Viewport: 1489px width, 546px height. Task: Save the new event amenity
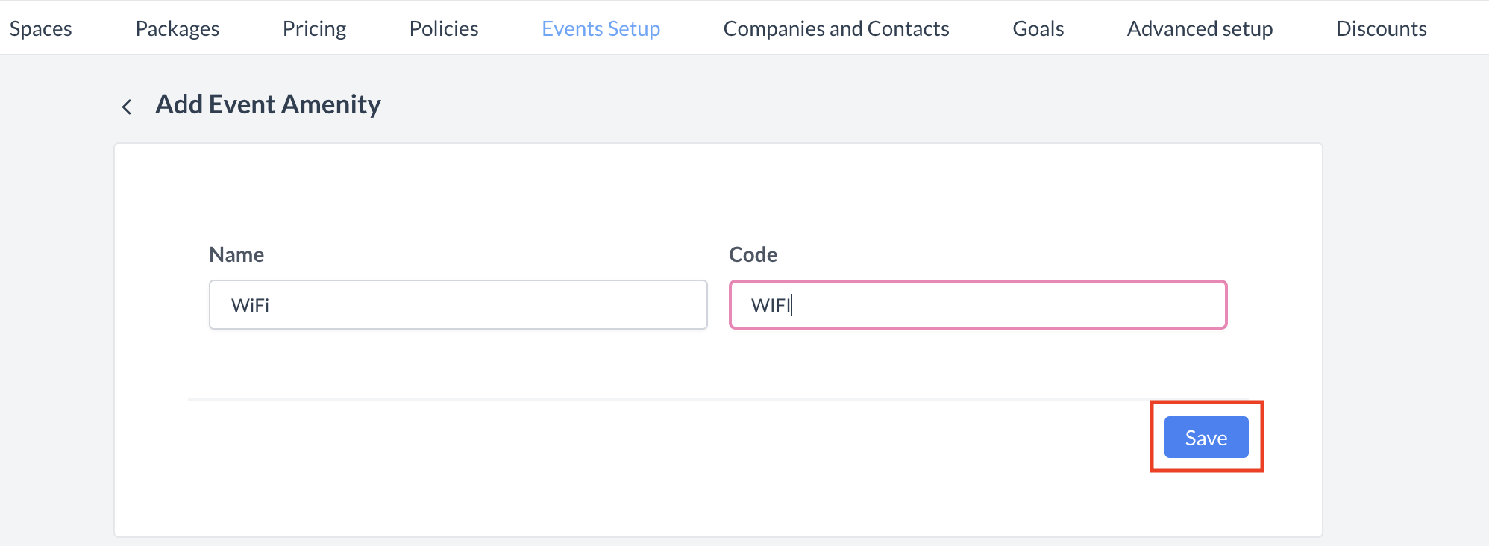point(1206,437)
